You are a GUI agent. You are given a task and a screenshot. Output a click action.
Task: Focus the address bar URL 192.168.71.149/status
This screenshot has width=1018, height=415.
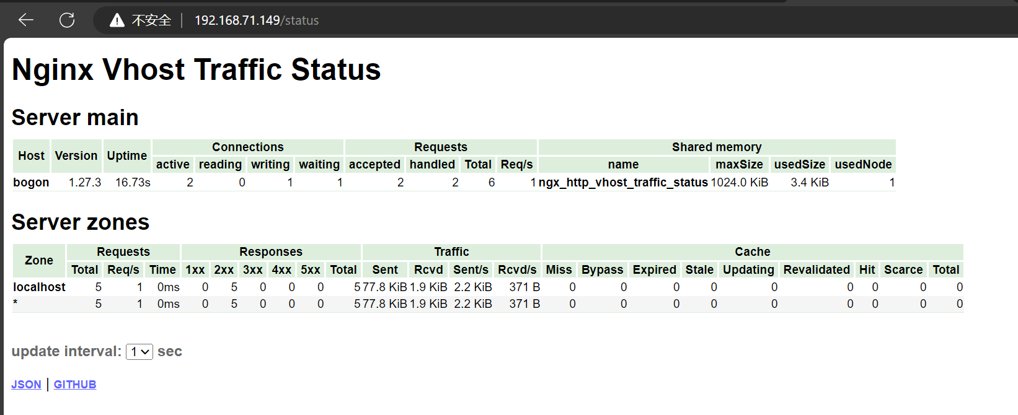tap(257, 20)
